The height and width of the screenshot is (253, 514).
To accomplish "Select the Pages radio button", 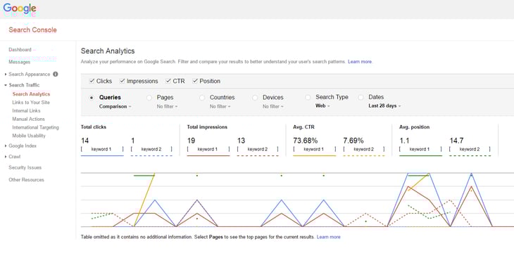I will tap(149, 98).
